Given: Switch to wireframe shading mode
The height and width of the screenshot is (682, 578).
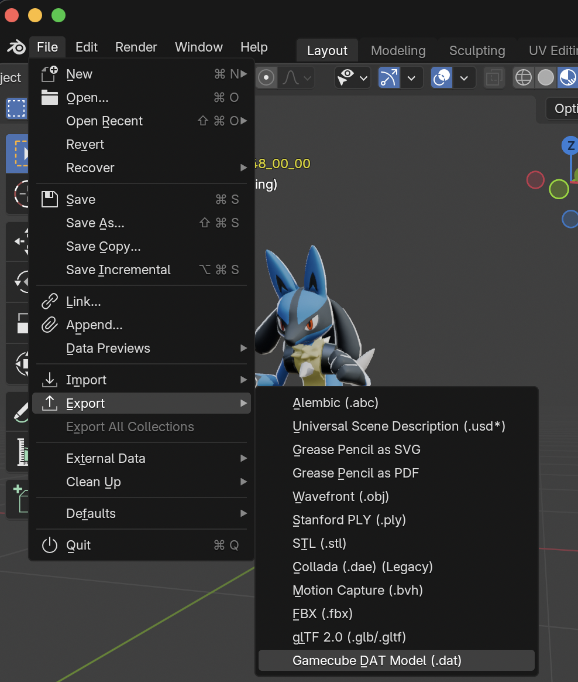Looking at the screenshot, I should click(523, 79).
